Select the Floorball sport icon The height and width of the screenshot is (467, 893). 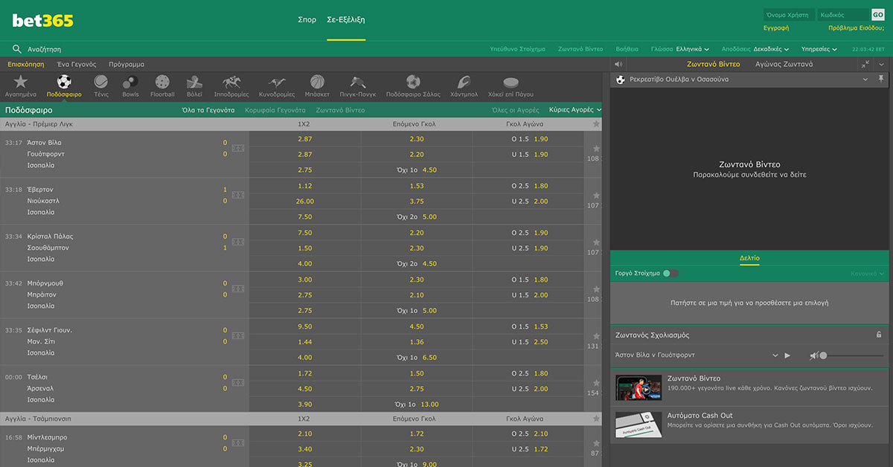162,82
